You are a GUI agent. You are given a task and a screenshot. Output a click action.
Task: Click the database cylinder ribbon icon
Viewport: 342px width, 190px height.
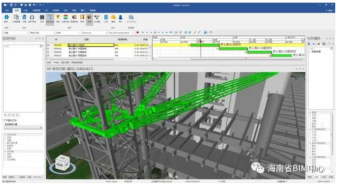pos(16,17)
